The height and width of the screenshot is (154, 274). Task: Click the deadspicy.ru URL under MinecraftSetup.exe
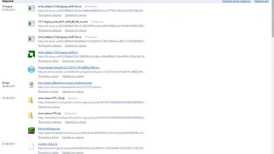(92, 133)
